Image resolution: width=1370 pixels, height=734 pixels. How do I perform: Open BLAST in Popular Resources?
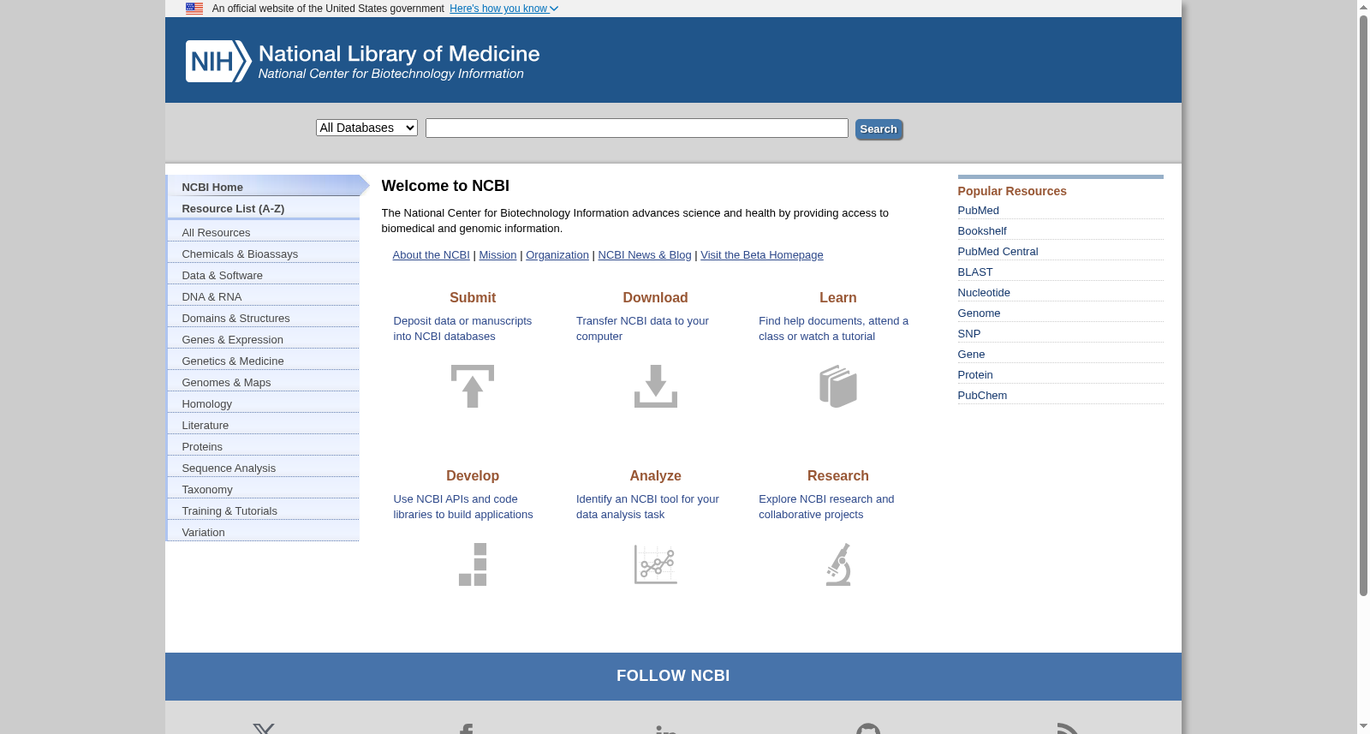pyautogui.click(x=975, y=272)
